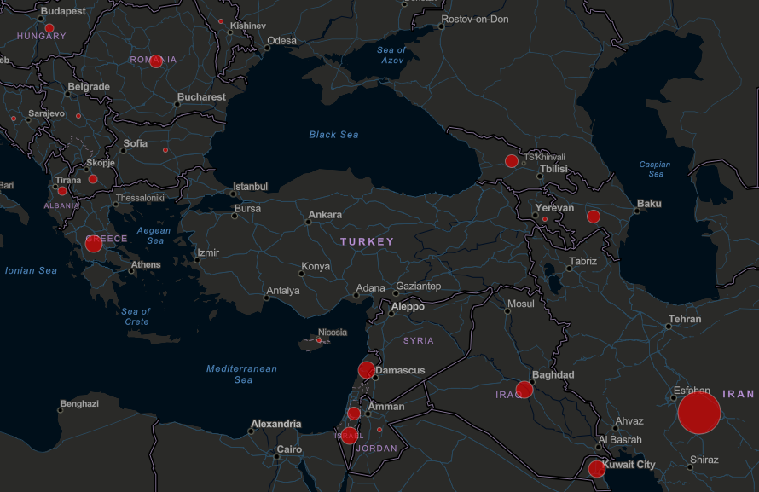Select the red marker in Georgia near Ts'khinvali
This screenshot has height=492, width=759.
pyautogui.click(x=512, y=161)
